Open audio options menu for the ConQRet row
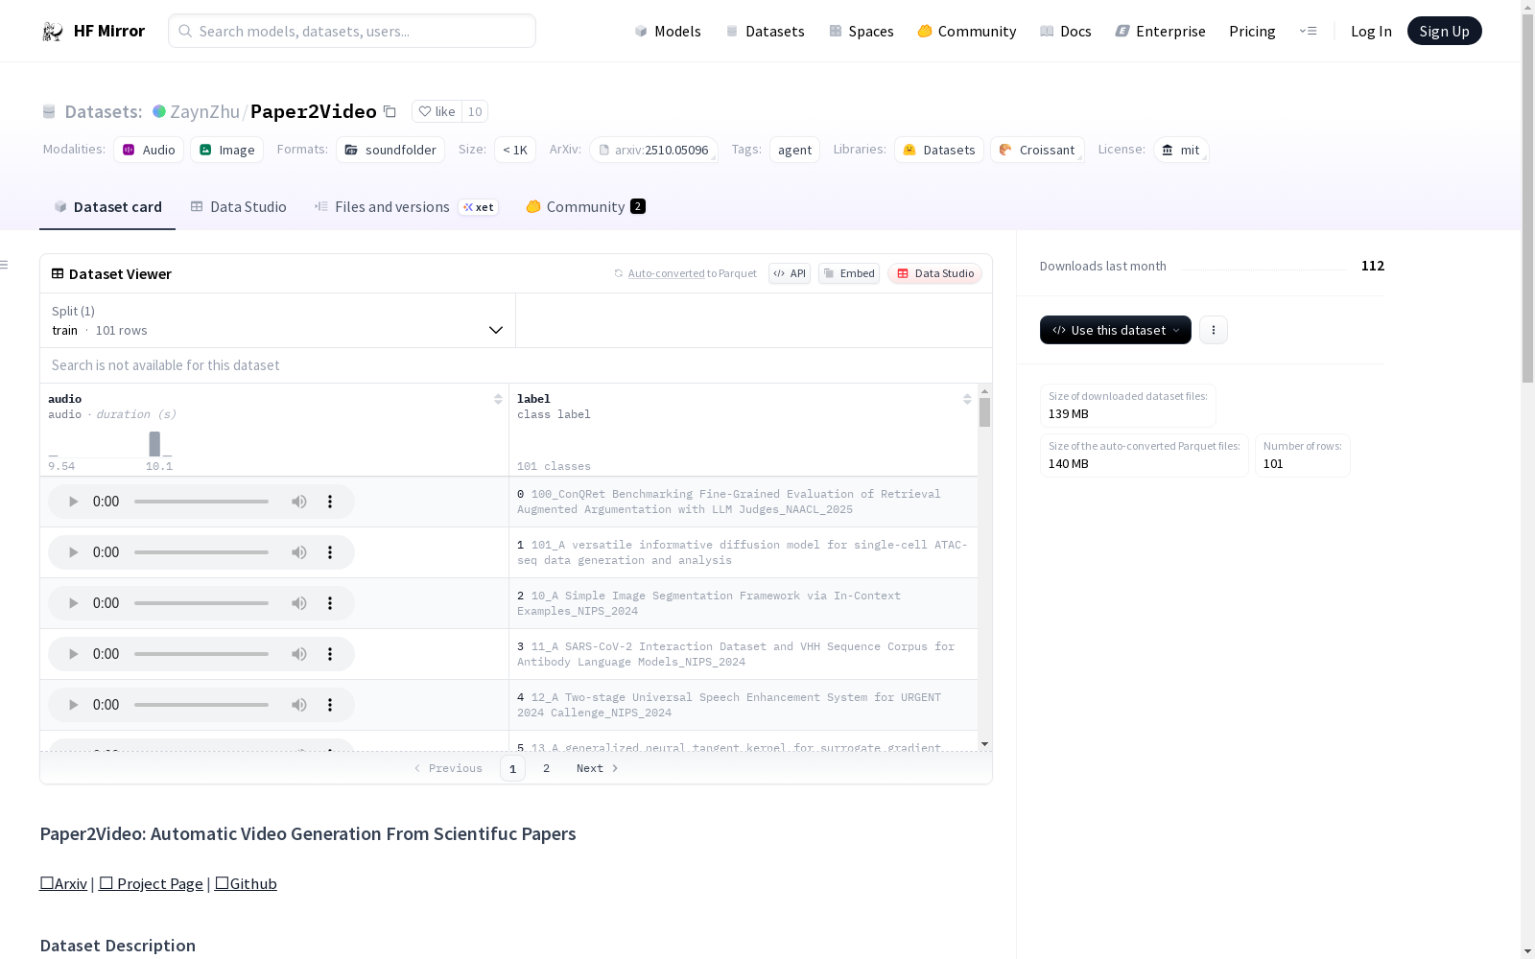This screenshot has height=959, width=1535. tap(330, 502)
